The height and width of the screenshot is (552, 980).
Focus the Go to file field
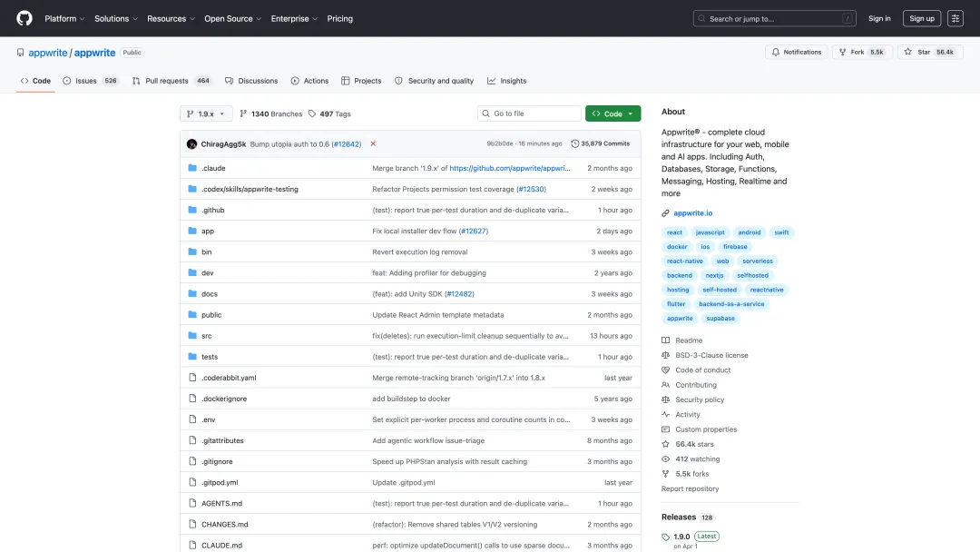click(x=529, y=113)
